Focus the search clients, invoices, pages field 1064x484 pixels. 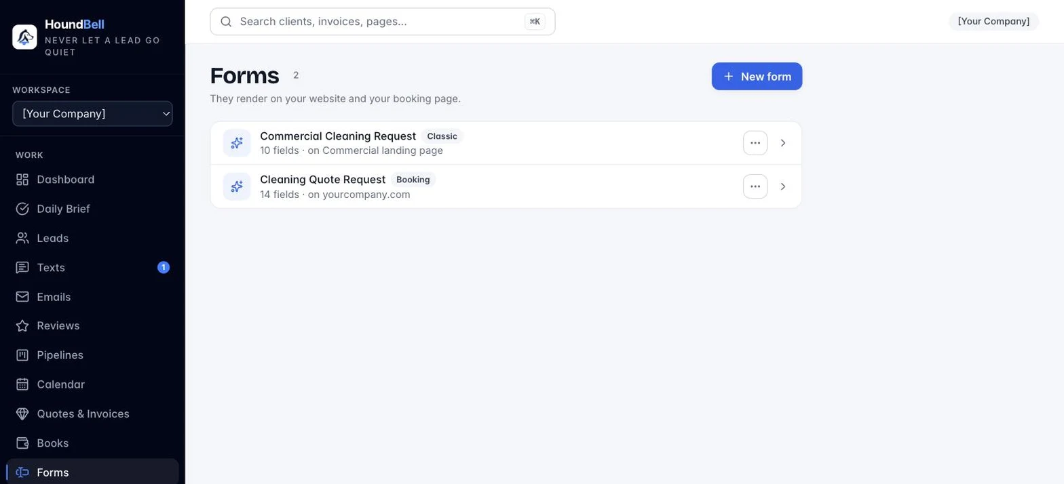click(x=383, y=22)
